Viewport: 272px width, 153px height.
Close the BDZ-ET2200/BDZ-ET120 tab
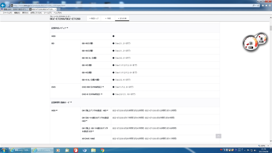coord(55,9)
